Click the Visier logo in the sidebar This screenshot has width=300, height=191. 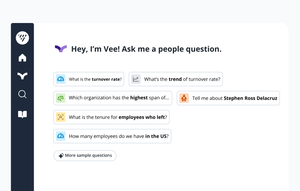[22, 38]
